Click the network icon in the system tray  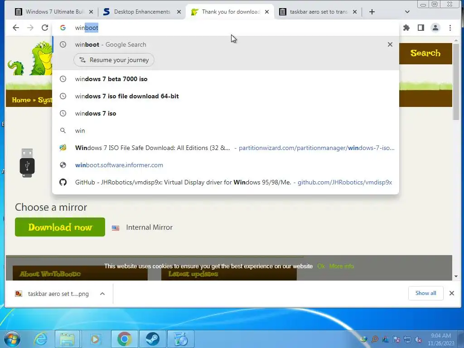click(x=407, y=339)
